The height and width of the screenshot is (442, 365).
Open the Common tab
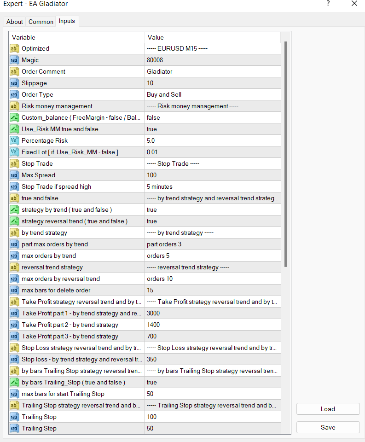coord(41,22)
